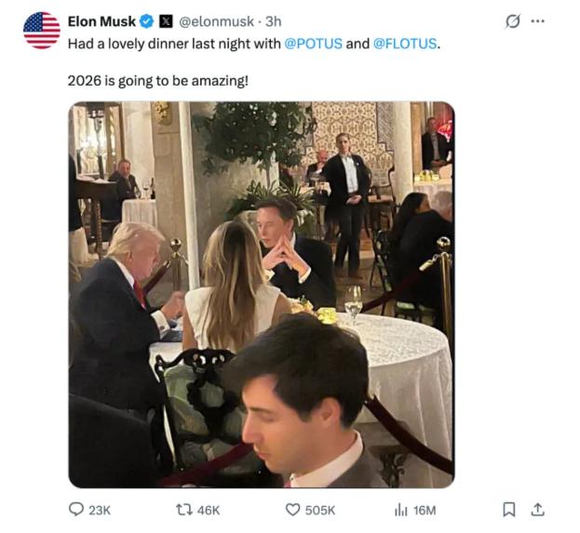Click the reply speech bubble icon
580x533 pixels.
click(x=76, y=510)
